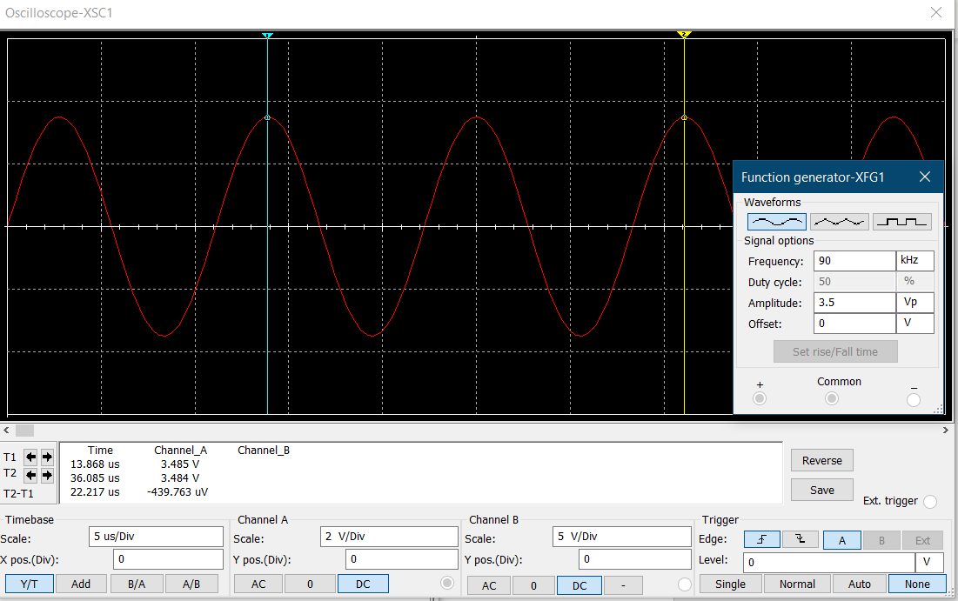
Task: Set Channel B coupling to DC
Action: point(579,585)
